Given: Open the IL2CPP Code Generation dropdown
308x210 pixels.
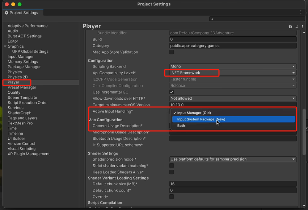Looking at the screenshot, I should 233,79.
